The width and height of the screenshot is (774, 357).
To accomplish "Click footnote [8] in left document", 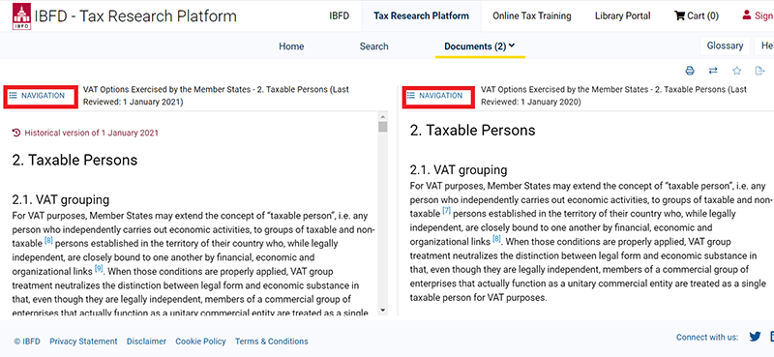I will click(48, 241).
